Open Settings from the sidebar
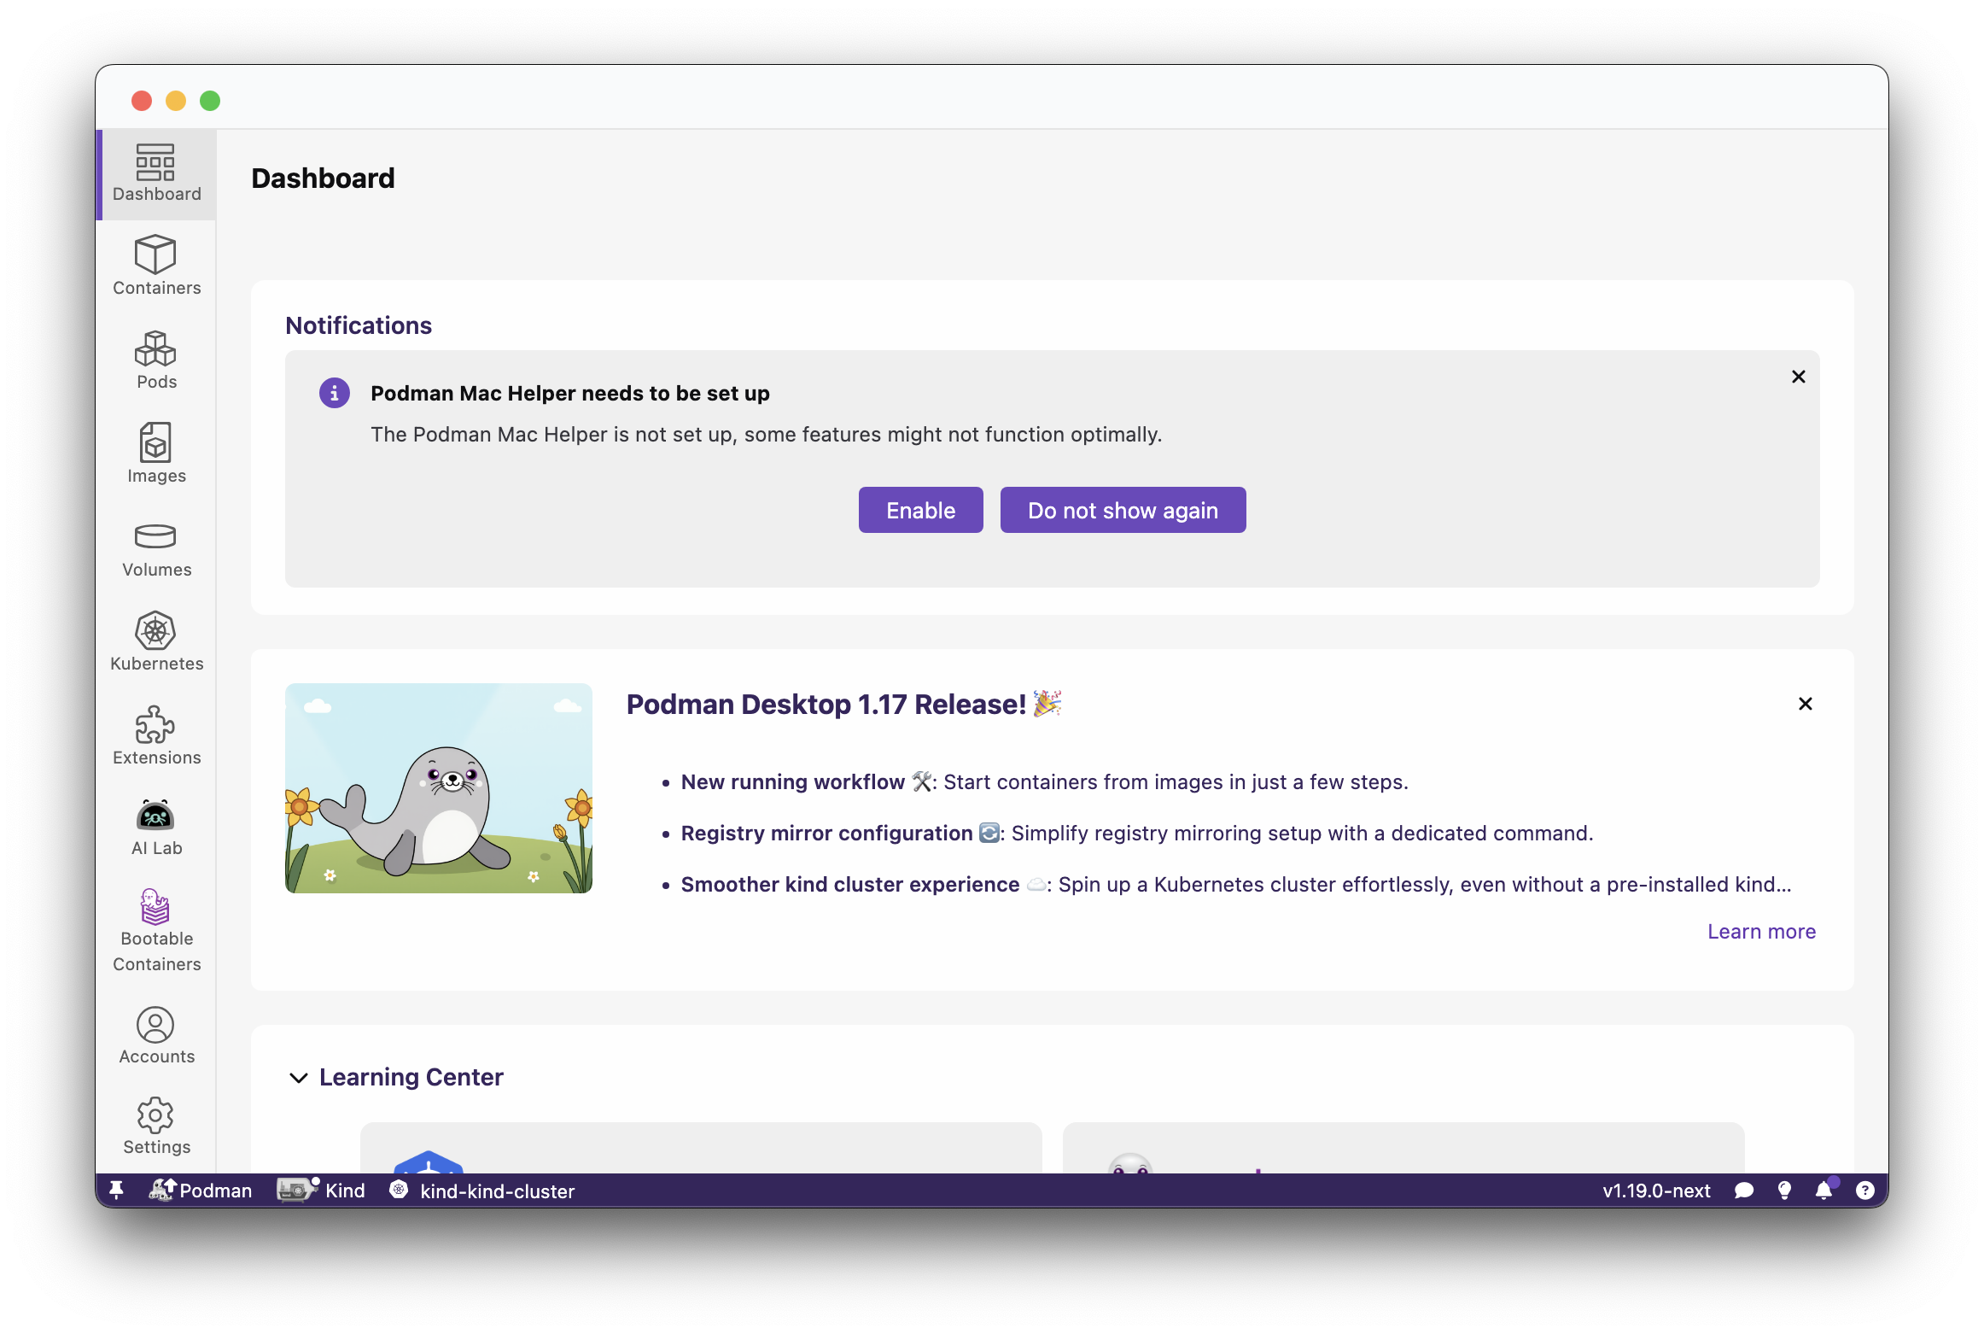The width and height of the screenshot is (1984, 1334). [x=155, y=1126]
